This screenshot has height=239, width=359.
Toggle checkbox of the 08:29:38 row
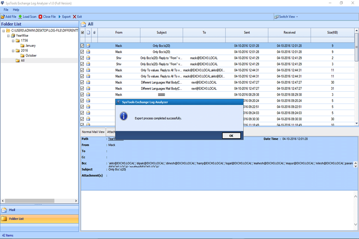[82, 95]
